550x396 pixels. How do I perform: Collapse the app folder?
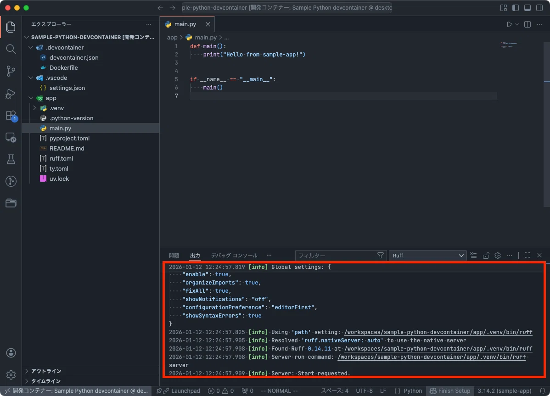31,98
